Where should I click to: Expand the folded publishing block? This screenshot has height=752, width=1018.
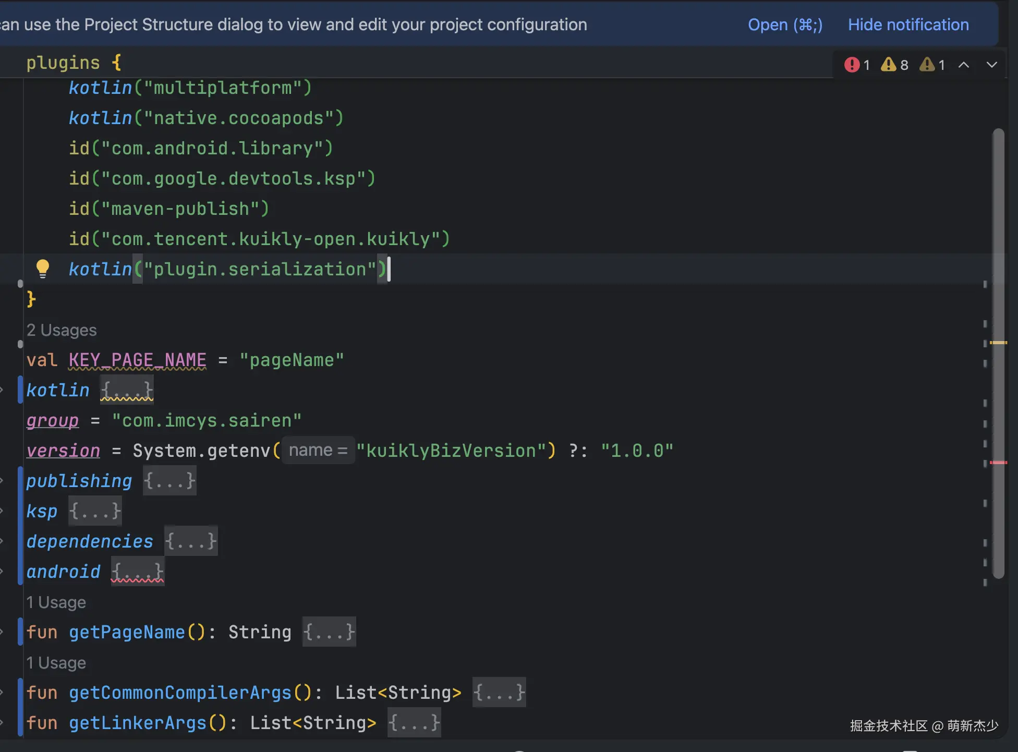(169, 480)
